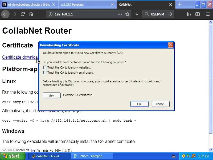Open the downloads panel
This screenshot has width=213, height=160.
coord(137,14)
